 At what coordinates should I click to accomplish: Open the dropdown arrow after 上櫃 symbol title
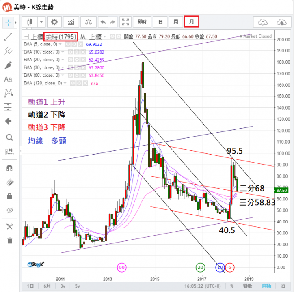coord(105,36)
